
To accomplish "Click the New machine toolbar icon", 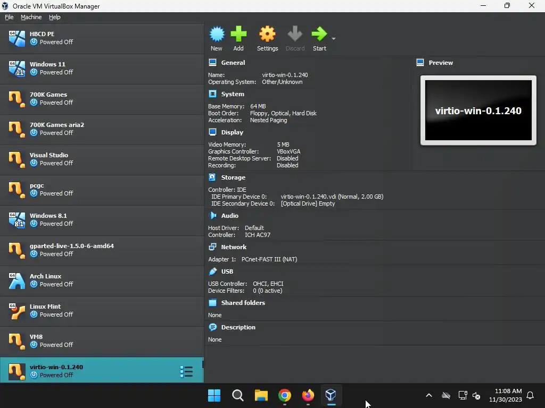I will tap(217, 34).
